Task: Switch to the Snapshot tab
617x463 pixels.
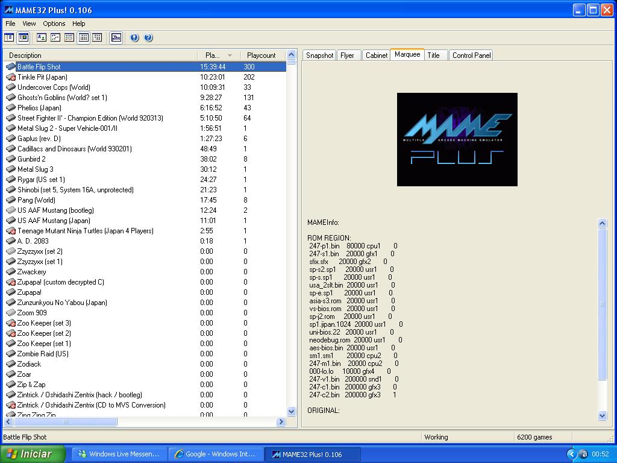Action: 319,55
